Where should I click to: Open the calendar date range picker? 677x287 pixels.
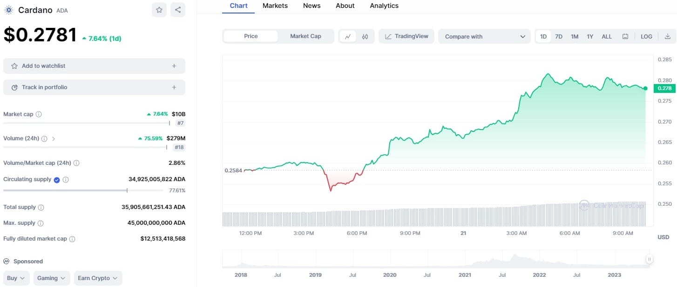click(625, 36)
